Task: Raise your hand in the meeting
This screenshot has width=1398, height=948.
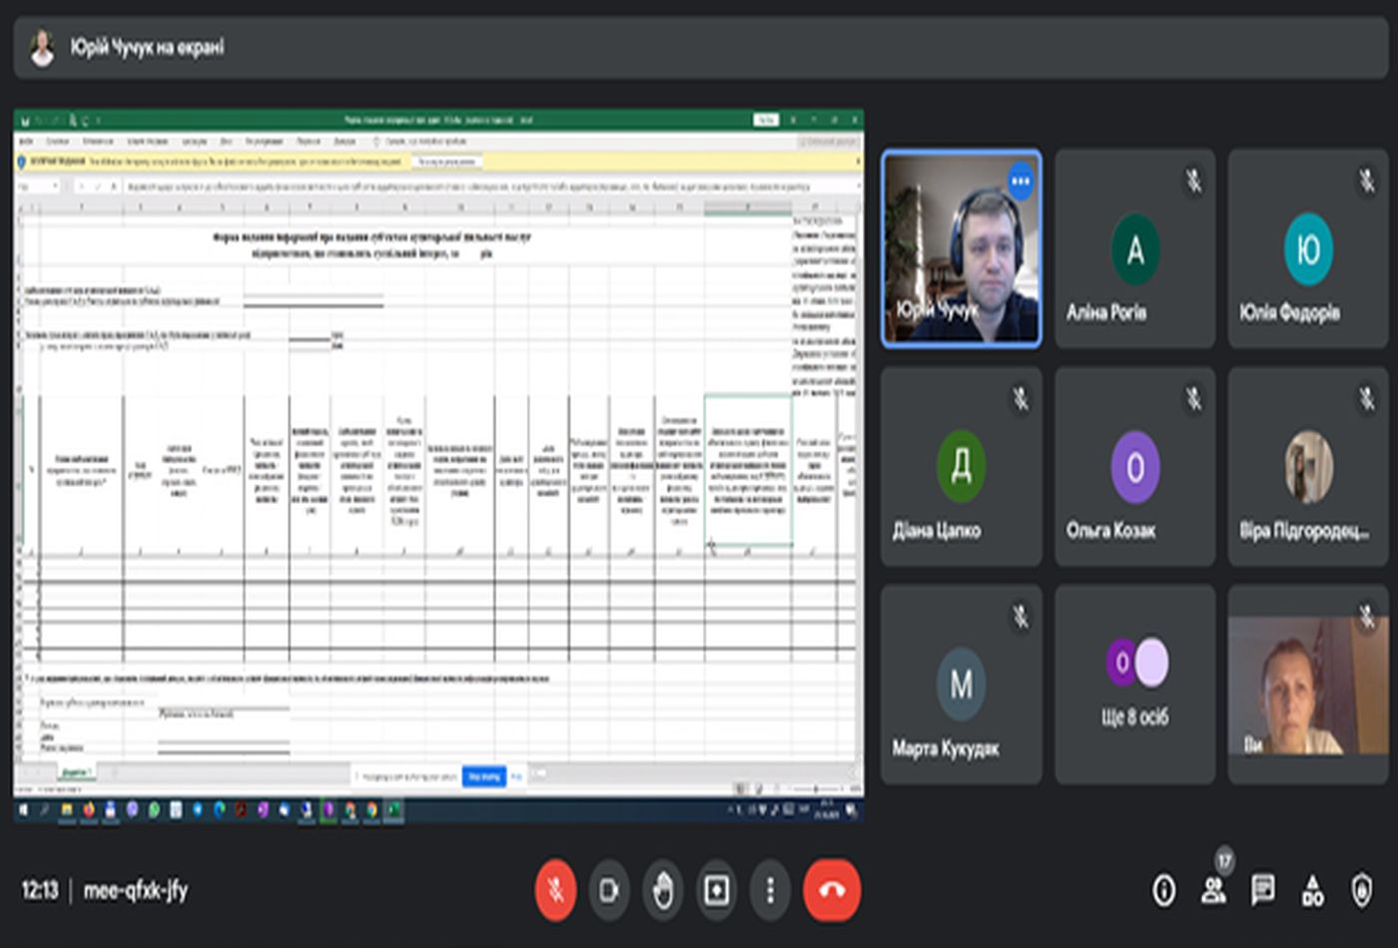Action: point(663,889)
